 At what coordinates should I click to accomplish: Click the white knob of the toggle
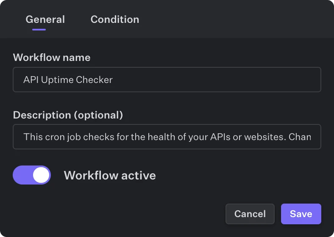[x=41, y=175]
